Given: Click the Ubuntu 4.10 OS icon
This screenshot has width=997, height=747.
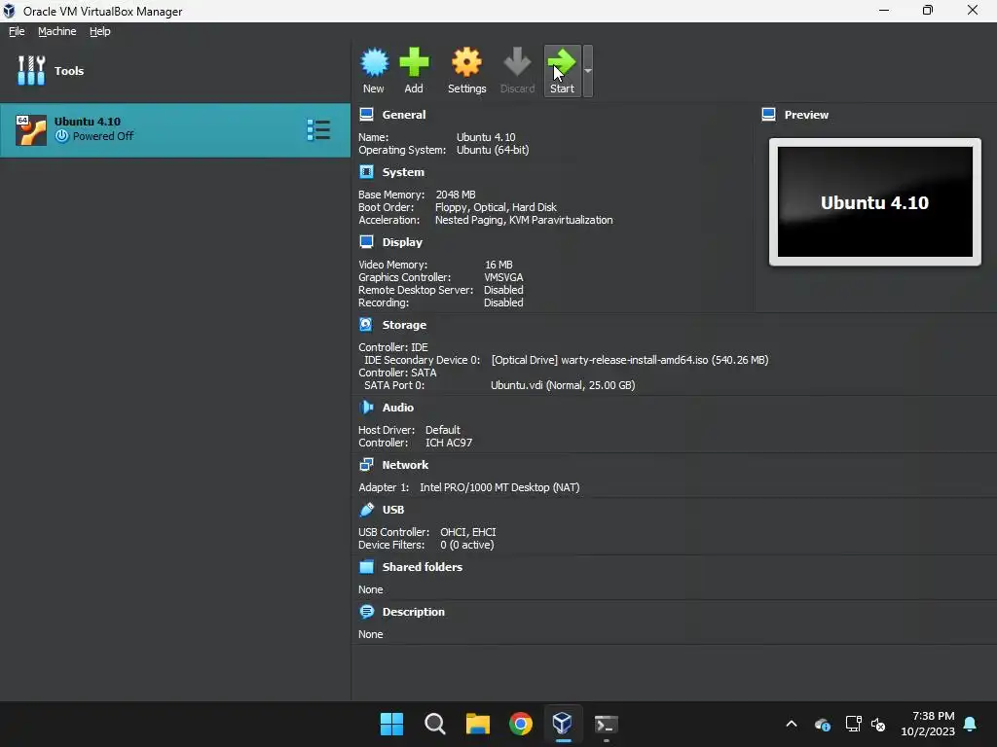Looking at the screenshot, I should point(31,130).
